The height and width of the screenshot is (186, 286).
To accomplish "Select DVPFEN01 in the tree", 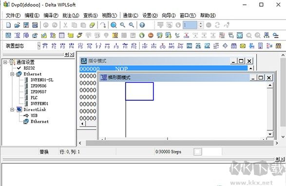I will point(39,104).
